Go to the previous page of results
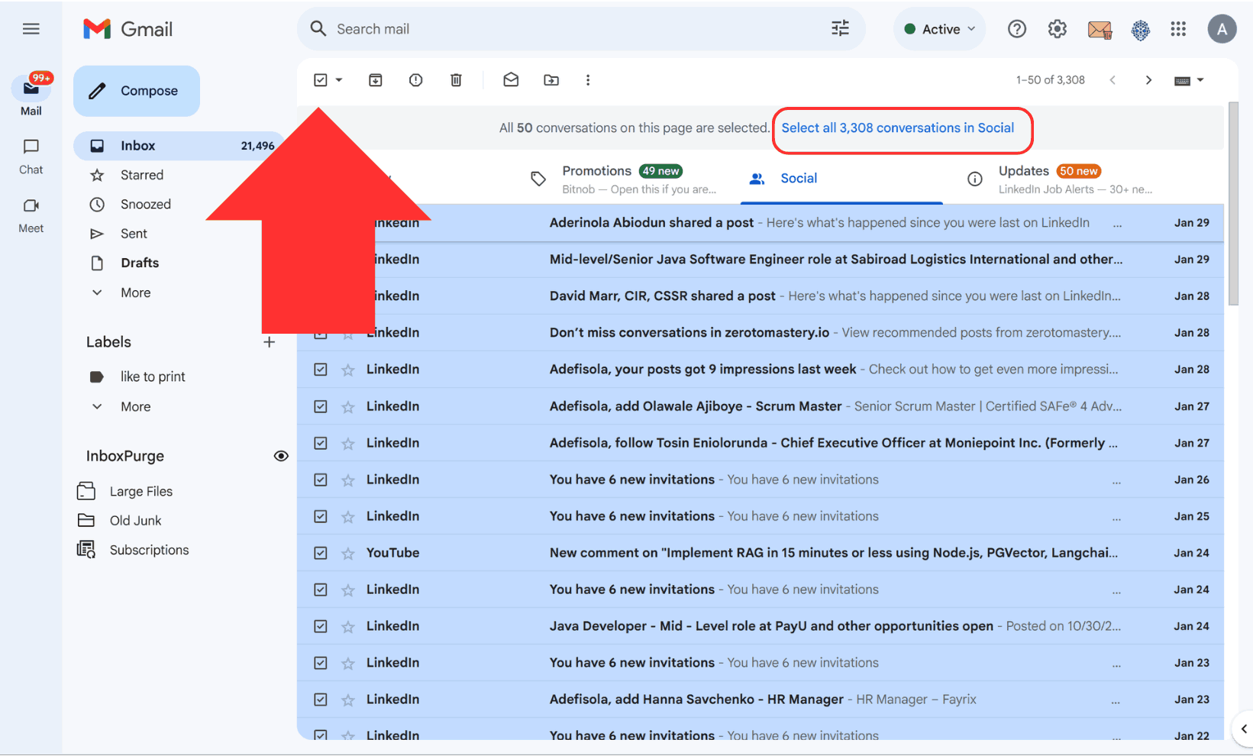 1113,80
